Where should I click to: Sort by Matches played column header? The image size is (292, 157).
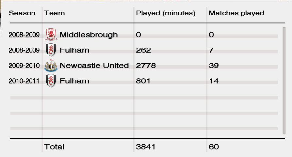point(236,13)
